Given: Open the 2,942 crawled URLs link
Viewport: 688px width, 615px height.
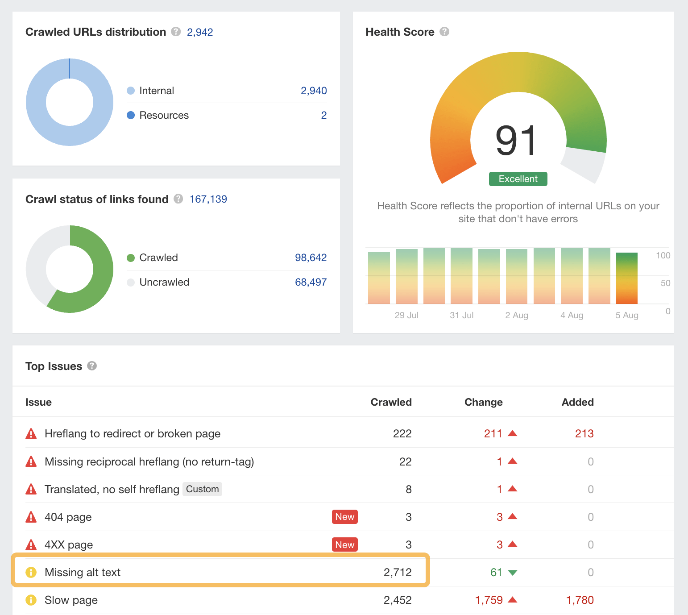Looking at the screenshot, I should pyautogui.click(x=200, y=32).
